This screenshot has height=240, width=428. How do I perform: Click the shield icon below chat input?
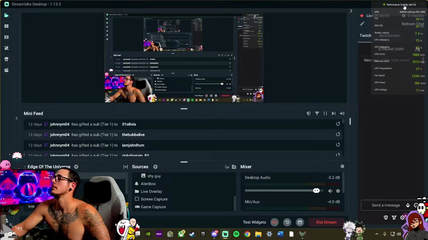click(x=386, y=218)
